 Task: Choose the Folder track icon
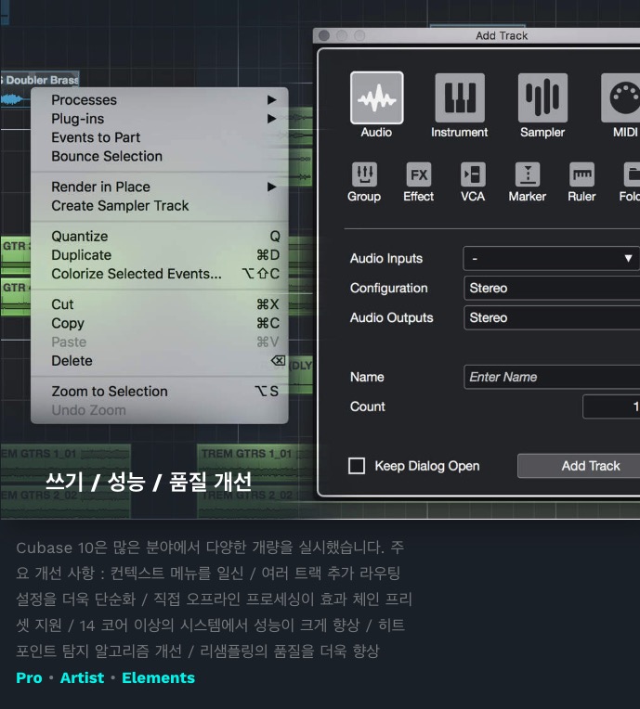pos(632,174)
